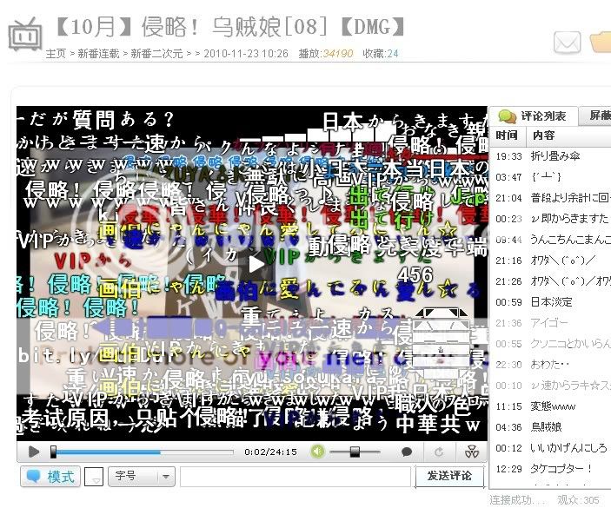The image size is (611, 508).
Task: Click the 0:02/24:15 playback time display
Action: (x=270, y=452)
